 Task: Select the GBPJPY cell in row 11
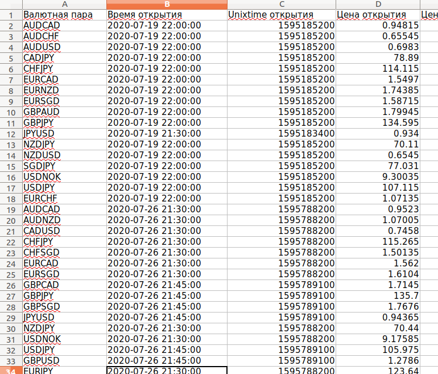click(64, 123)
